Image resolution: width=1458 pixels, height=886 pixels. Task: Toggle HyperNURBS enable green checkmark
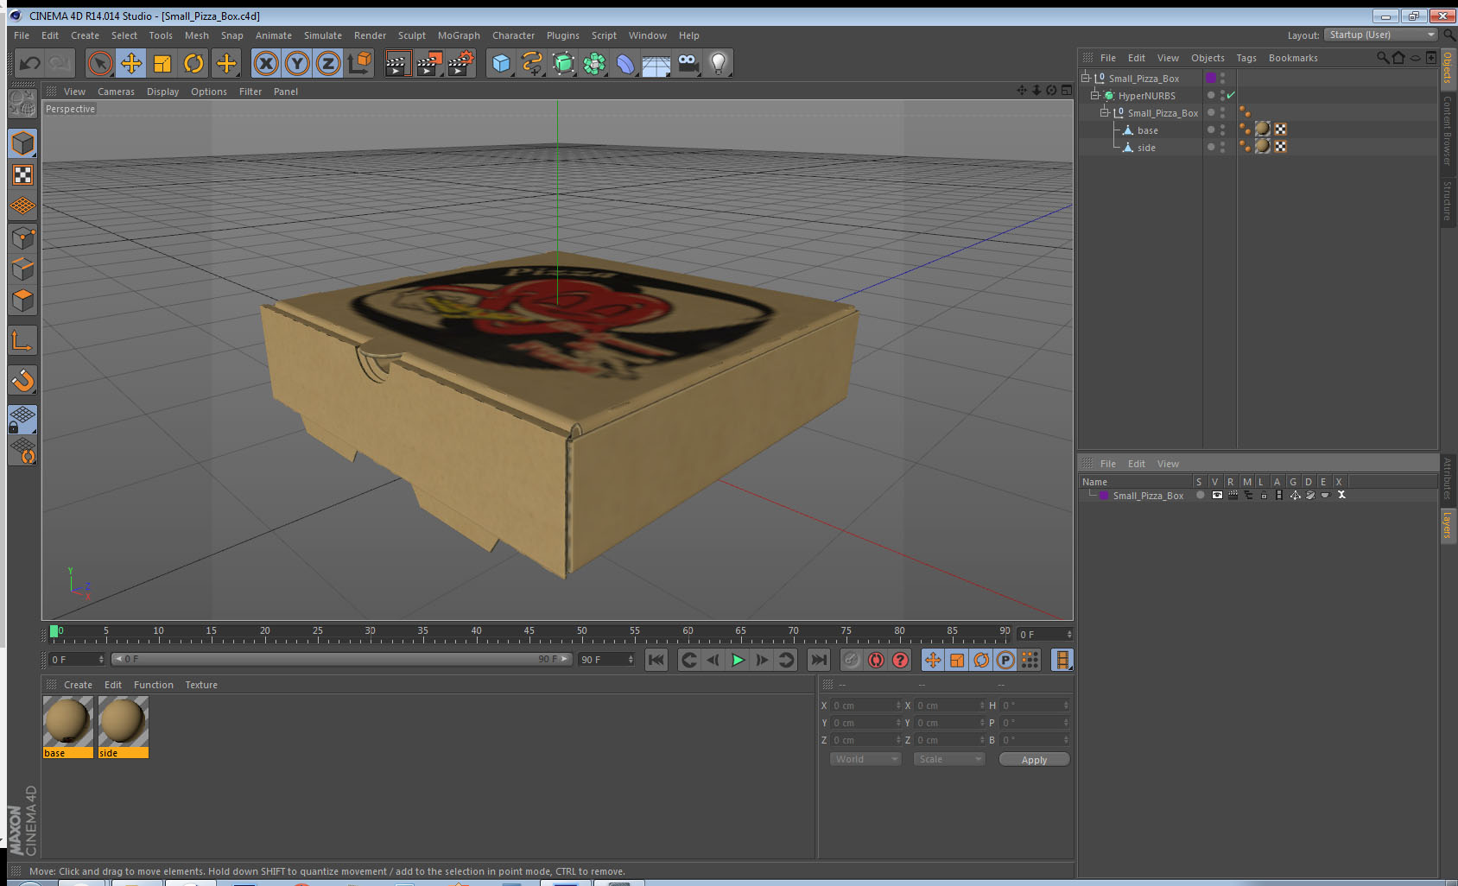pyautogui.click(x=1231, y=95)
